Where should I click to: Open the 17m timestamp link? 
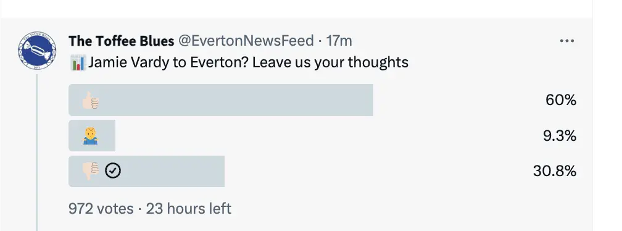pyautogui.click(x=339, y=41)
